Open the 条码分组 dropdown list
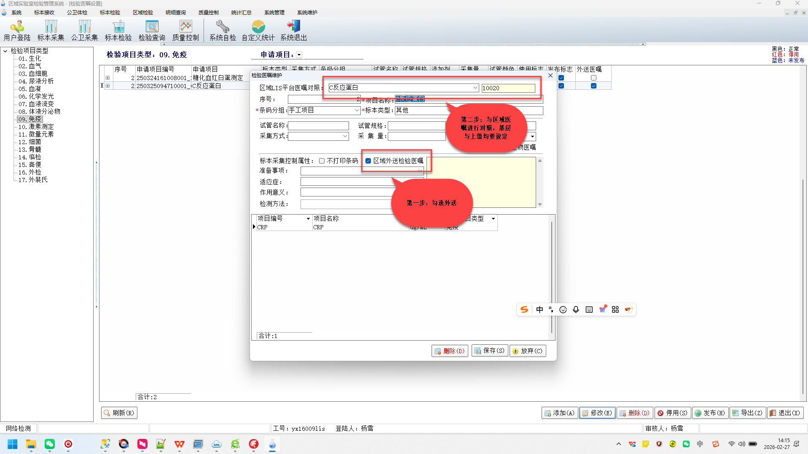The height and width of the screenshot is (454, 808). [x=357, y=110]
